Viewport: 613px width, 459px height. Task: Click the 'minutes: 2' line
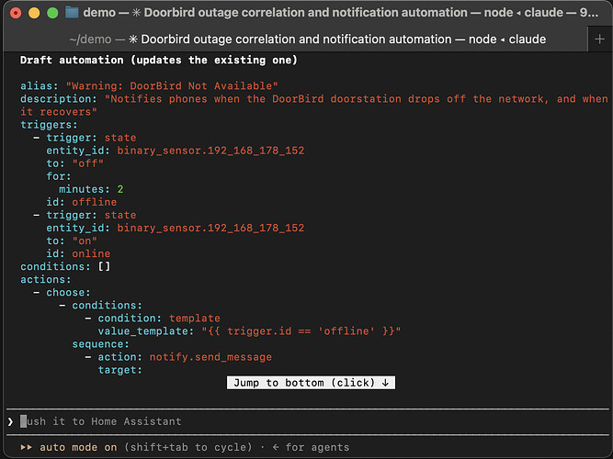(91, 189)
